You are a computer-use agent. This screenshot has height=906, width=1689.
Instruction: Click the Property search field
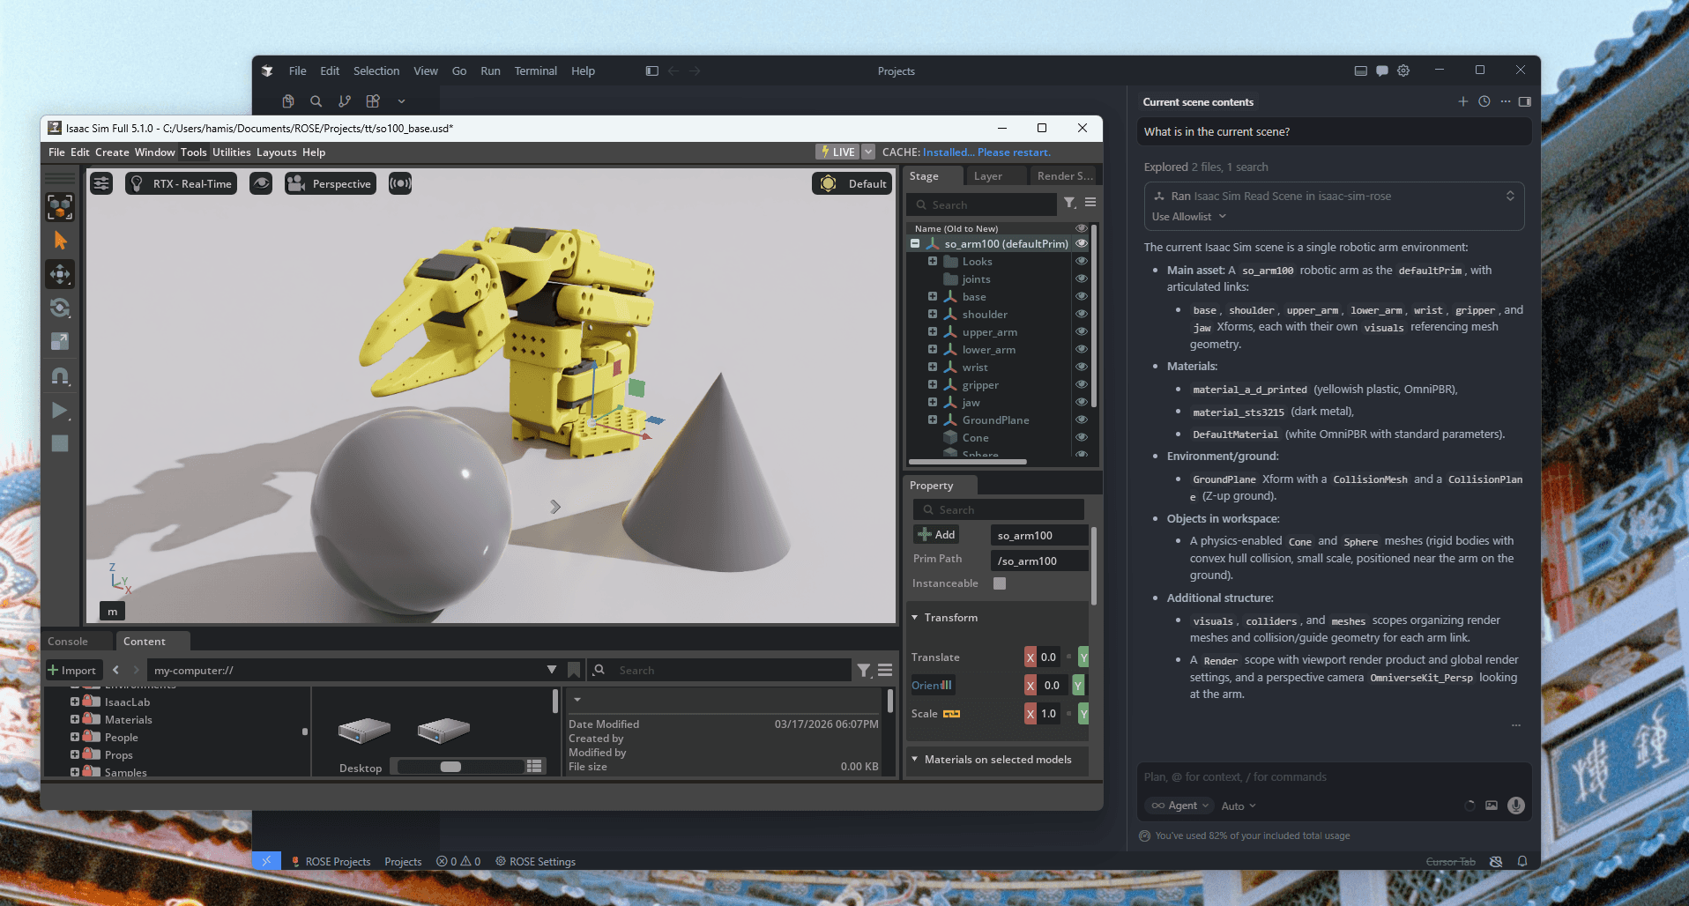tap(998, 509)
